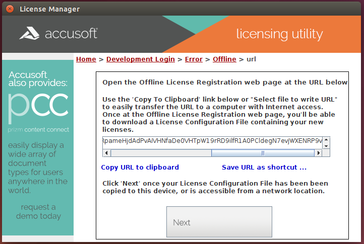
Task: Click the PCC logo in sidebar
Action: pos(38,106)
